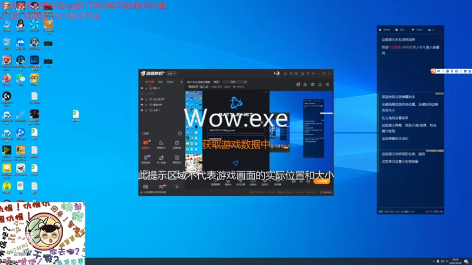The height and width of the screenshot is (265, 472).
Task: Click the 添加弹幕助手成功 message in the danmu panel
Action: click(x=395, y=139)
